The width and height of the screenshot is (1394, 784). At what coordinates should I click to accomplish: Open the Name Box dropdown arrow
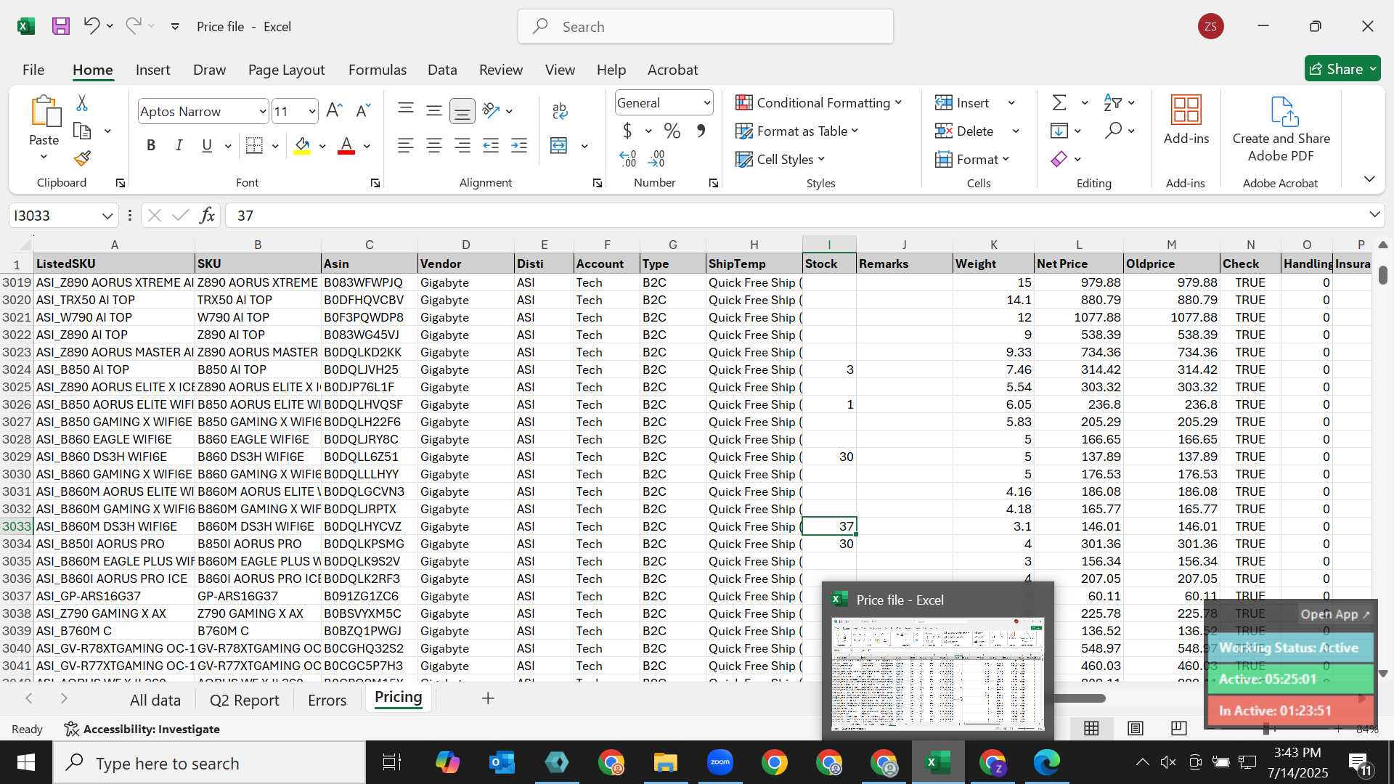[x=107, y=216]
